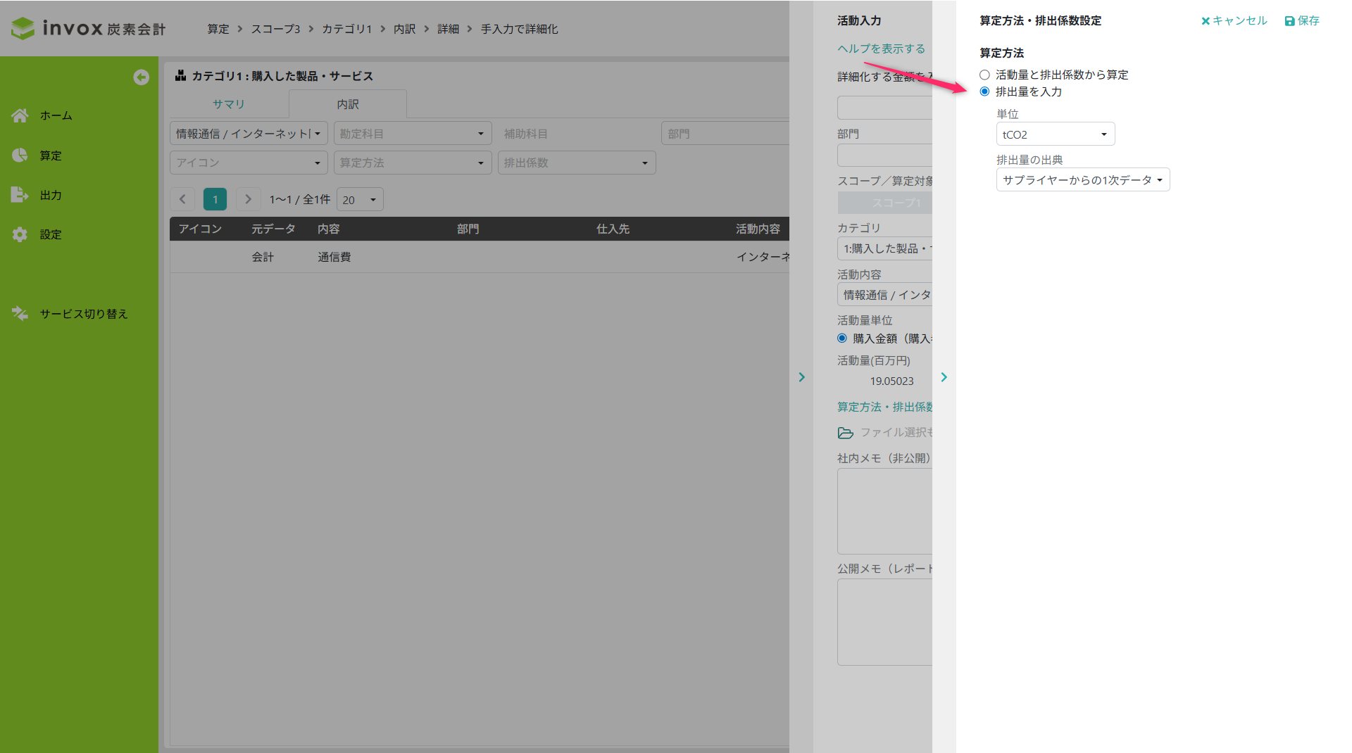Click the 設定 gear icon
Image resolution: width=1352 pixels, height=753 pixels.
pyautogui.click(x=20, y=234)
